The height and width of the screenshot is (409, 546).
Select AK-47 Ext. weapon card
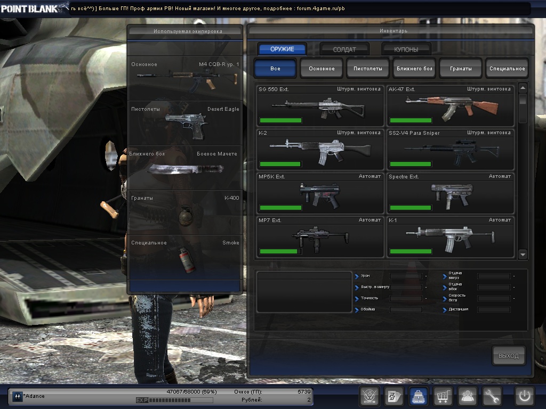pyautogui.click(x=450, y=106)
